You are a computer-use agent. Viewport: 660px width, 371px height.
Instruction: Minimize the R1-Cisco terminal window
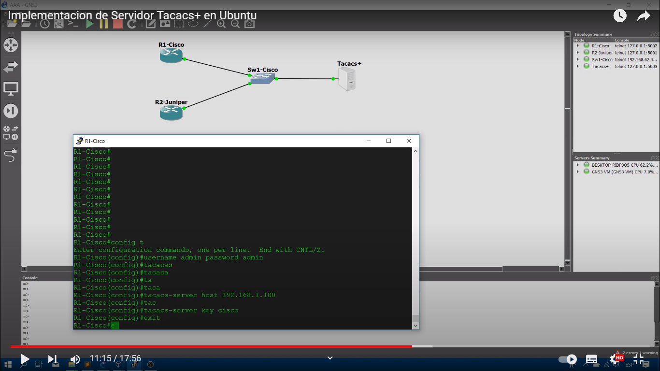click(368, 141)
